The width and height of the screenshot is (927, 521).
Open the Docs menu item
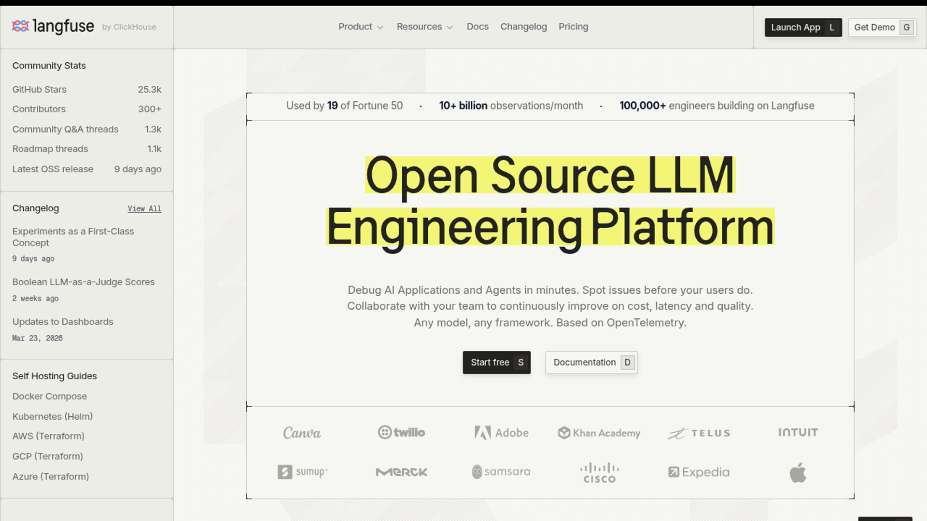click(x=477, y=27)
